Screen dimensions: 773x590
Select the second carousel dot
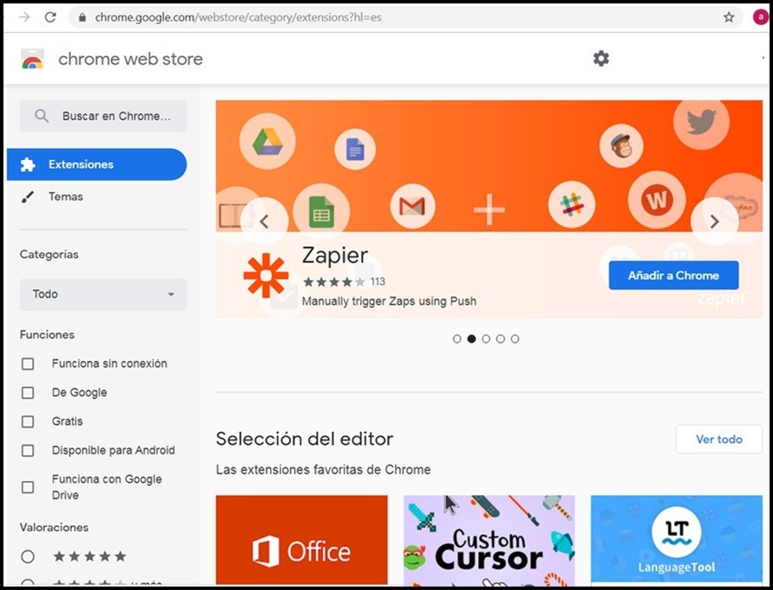(472, 339)
